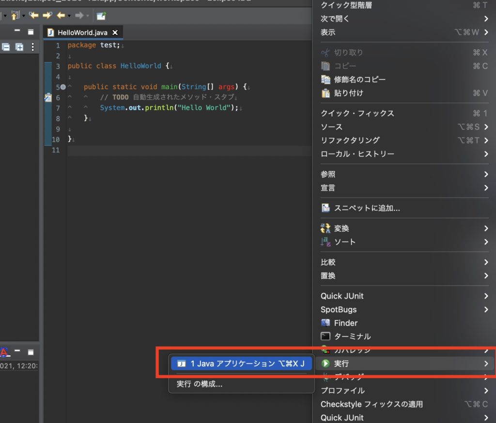Expand the 比較 submenu
The width and height of the screenshot is (496, 423).
[x=404, y=262]
